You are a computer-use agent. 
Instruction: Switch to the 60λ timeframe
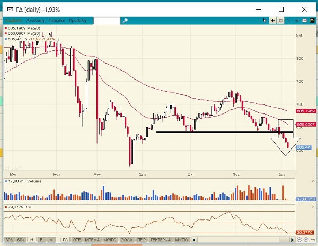coord(21,240)
